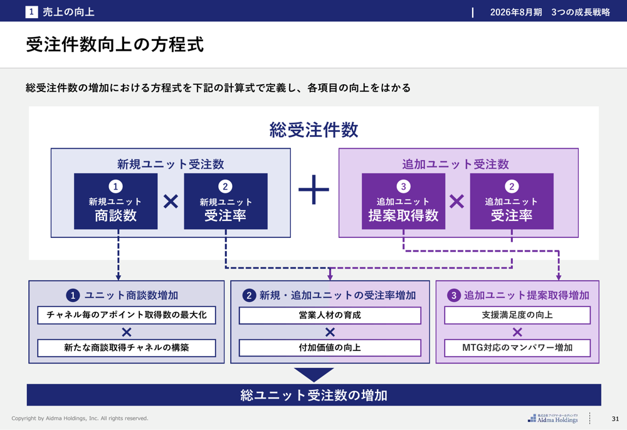The image size is (627, 430).
Task: Click the purple multiplication sign between 提案取得数 and 追加ユニット受注率
Action: point(457,202)
